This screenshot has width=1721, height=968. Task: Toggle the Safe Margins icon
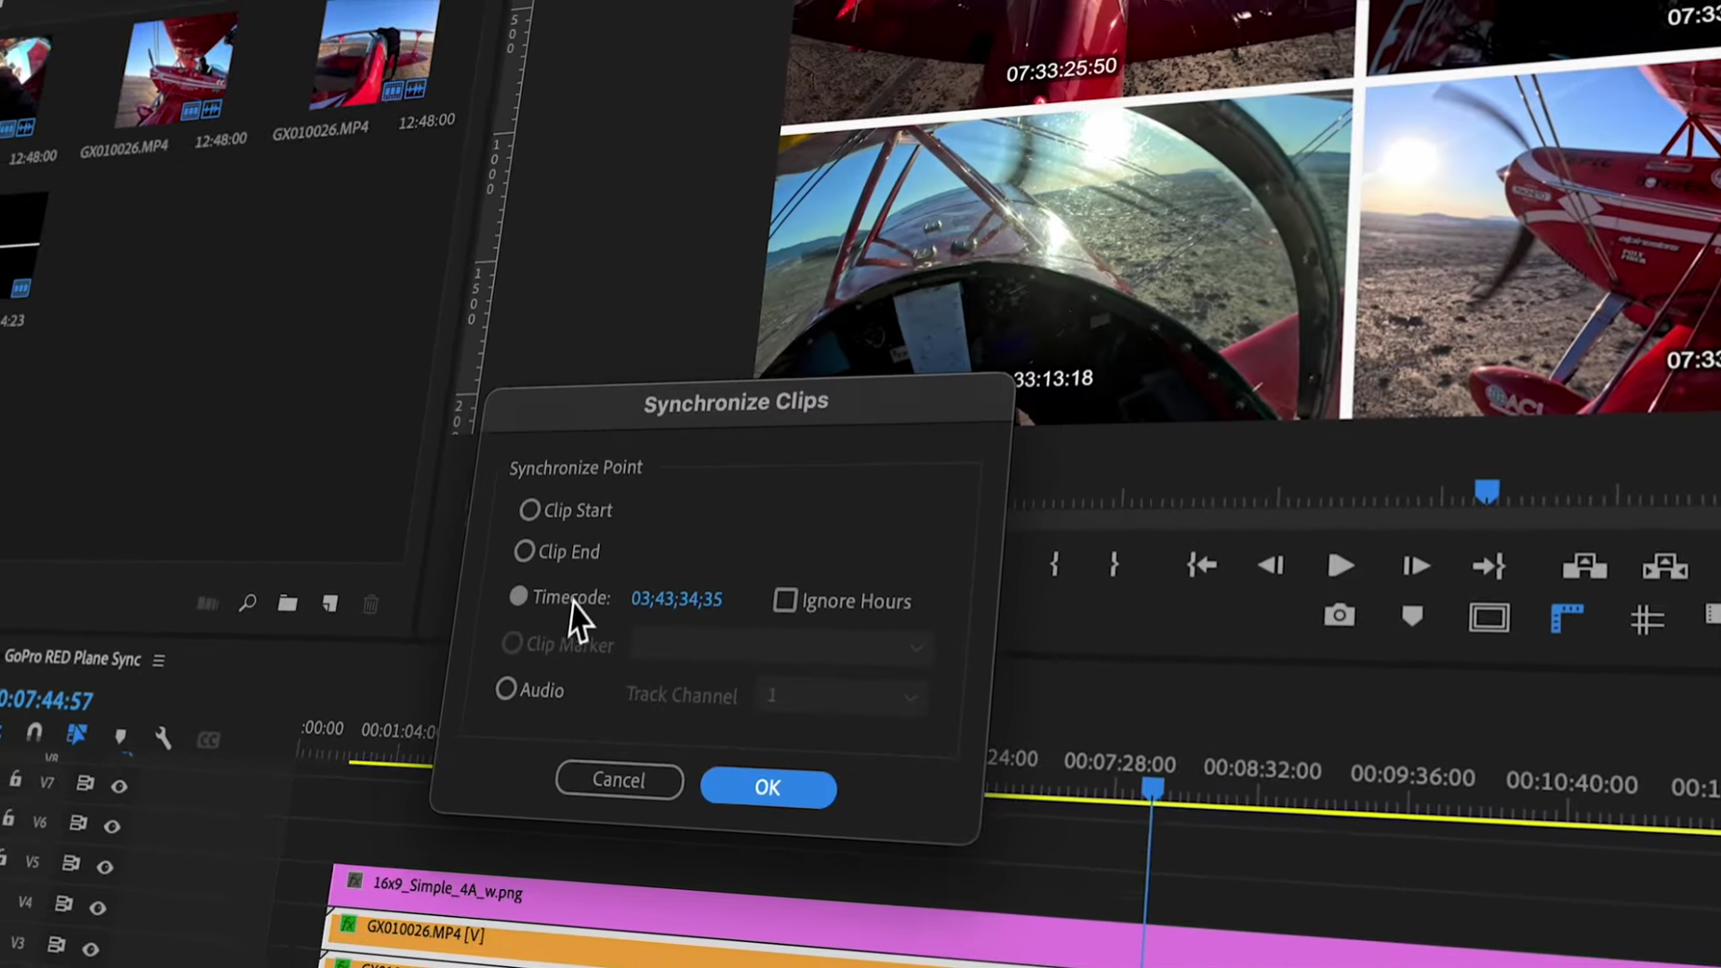click(x=1488, y=617)
